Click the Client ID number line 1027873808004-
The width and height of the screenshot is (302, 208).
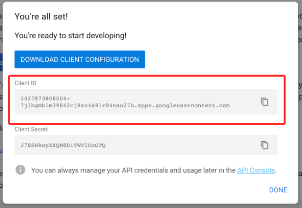45,98
